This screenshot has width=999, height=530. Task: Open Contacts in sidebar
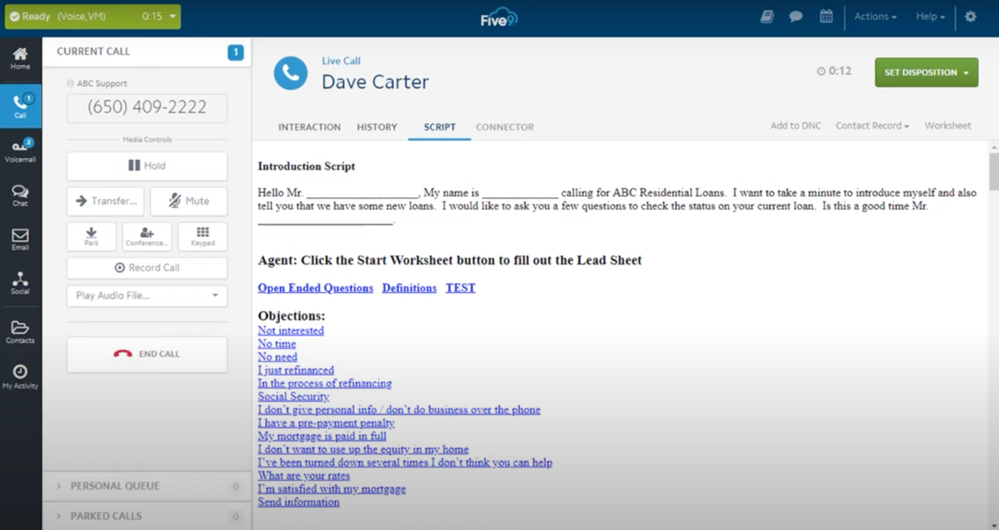click(x=20, y=332)
